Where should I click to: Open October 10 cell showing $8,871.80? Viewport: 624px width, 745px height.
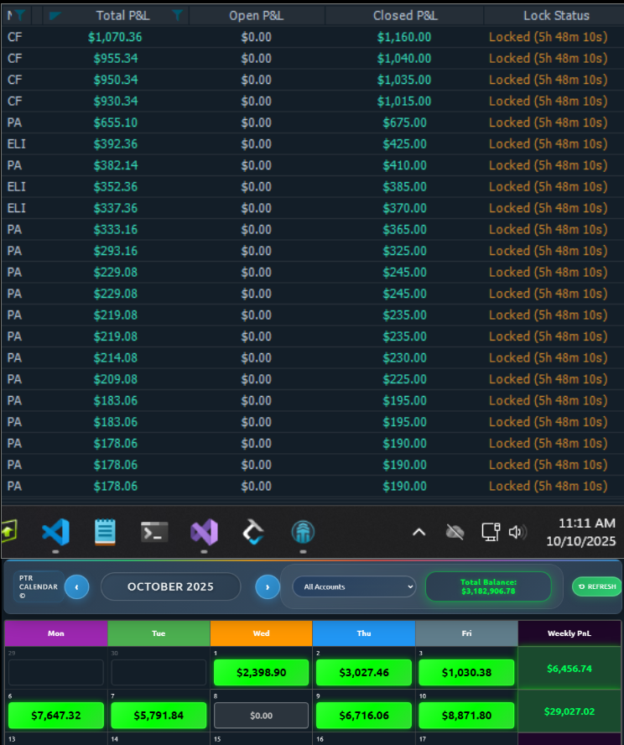(466, 715)
